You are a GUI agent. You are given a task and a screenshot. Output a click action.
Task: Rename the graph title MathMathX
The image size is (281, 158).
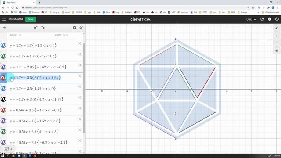pyautogui.click(x=16, y=19)
